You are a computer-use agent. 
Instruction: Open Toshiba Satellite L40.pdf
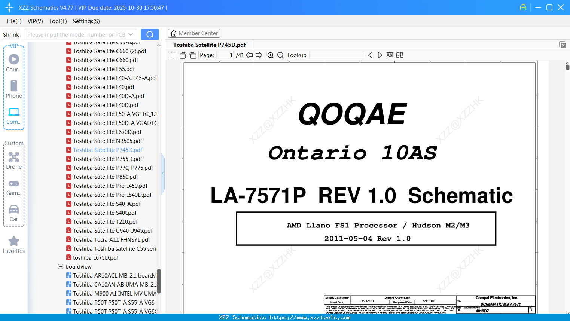(x=104, y=87)
